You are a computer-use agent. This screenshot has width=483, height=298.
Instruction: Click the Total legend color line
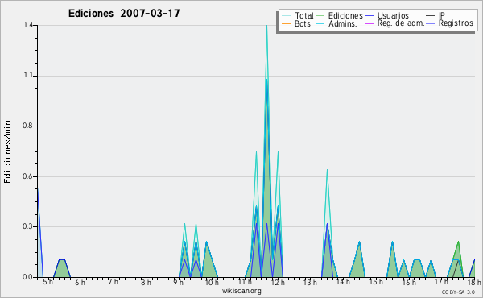tap(286, 16)
